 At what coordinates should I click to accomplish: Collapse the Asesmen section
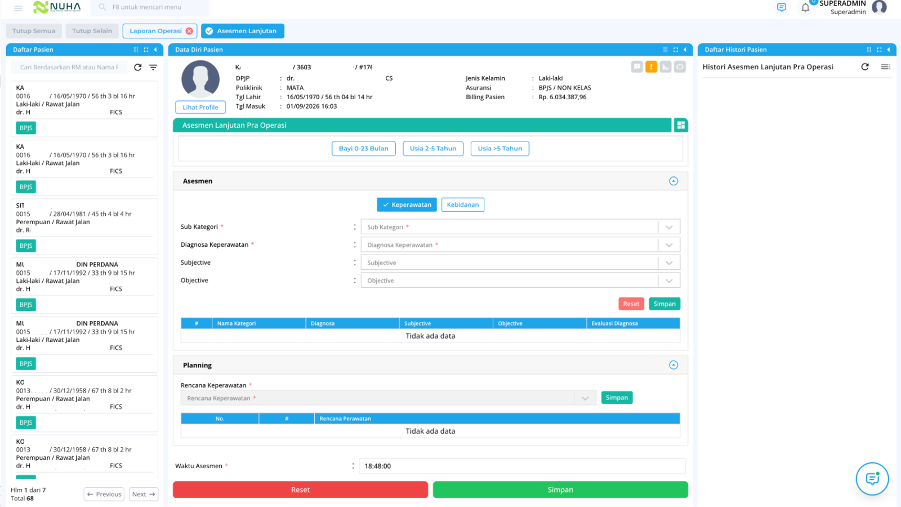point(673,181)
